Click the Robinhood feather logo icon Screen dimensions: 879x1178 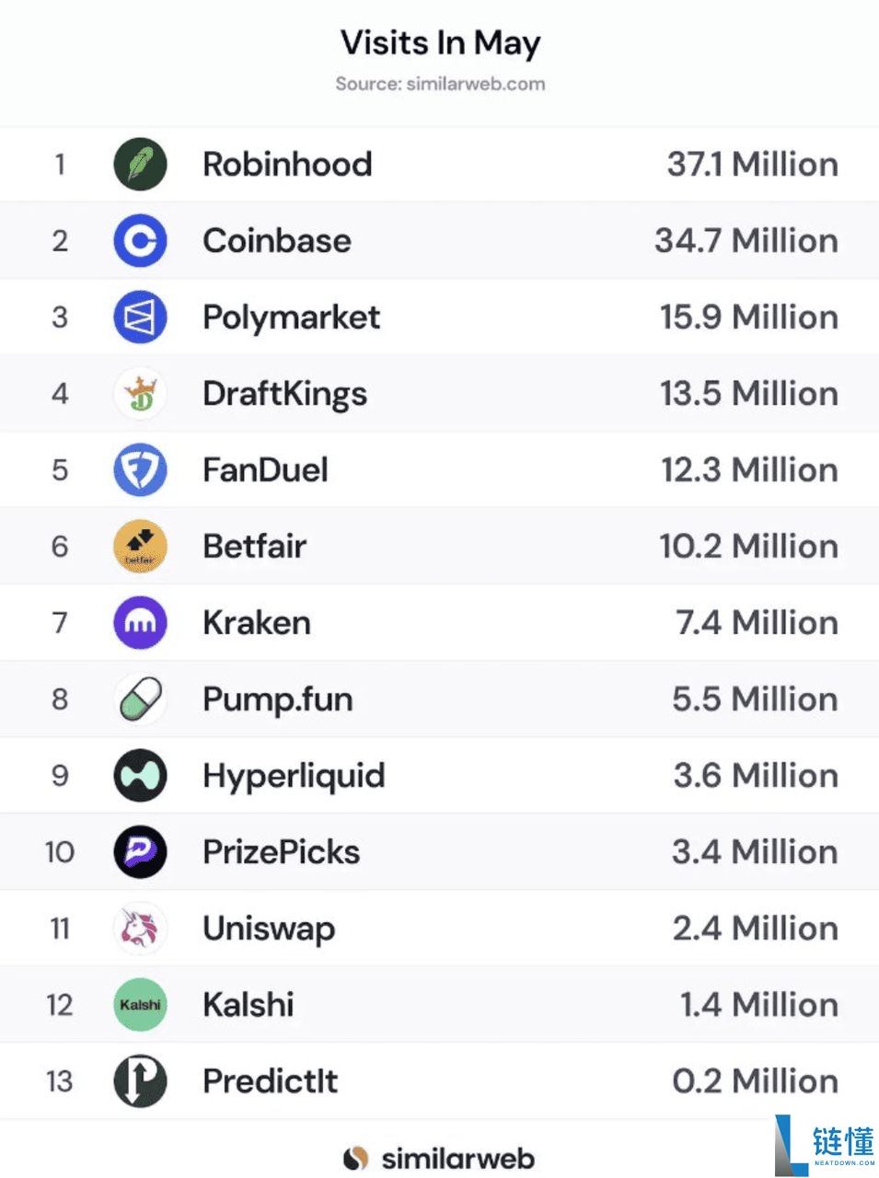pyautogui.click(x=140, y=165)
